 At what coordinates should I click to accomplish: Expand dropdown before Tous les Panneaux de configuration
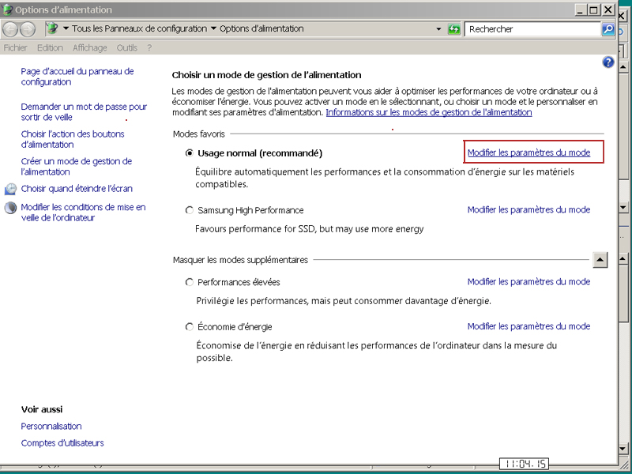pos(66,28)
